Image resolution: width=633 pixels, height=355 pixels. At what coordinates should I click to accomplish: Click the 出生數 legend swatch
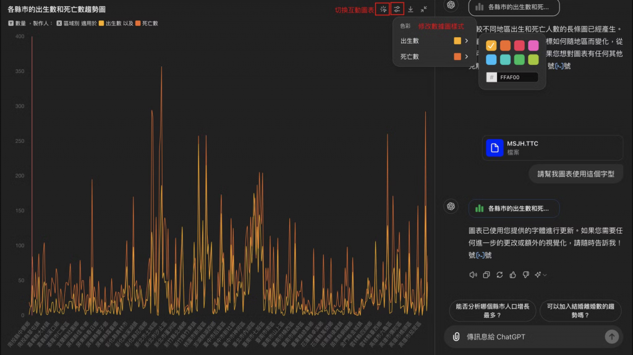click(101, 24)
